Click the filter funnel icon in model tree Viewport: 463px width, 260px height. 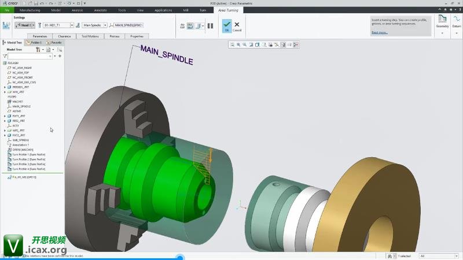pyautogui.click(x=6, y=56)
